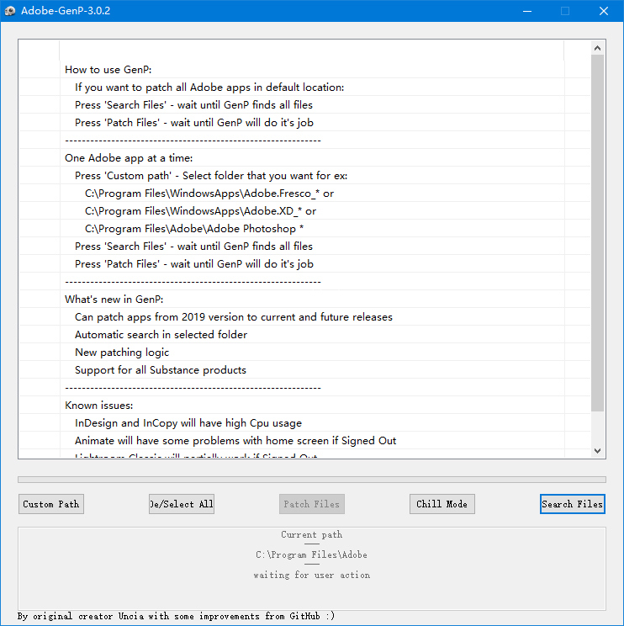The width and height of the screenshot is (624, 626).
Task: Start the Search Files button
Action: [x=573, y=504]
